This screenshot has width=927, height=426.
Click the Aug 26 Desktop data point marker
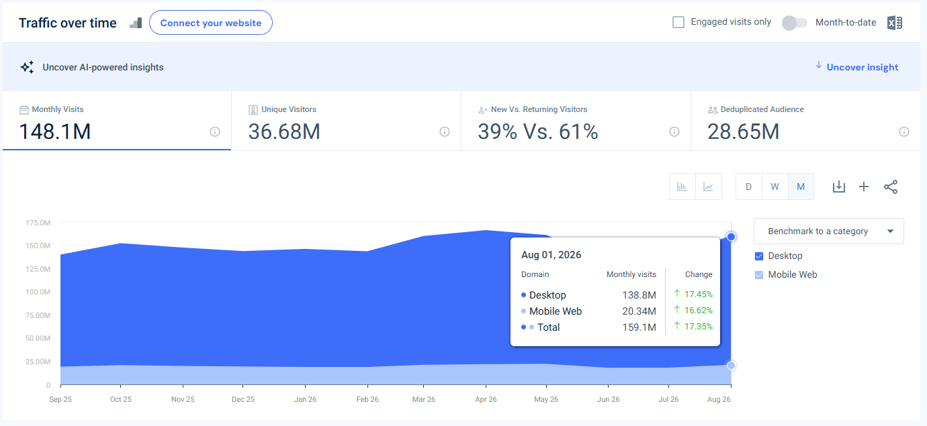pos(732,236)
